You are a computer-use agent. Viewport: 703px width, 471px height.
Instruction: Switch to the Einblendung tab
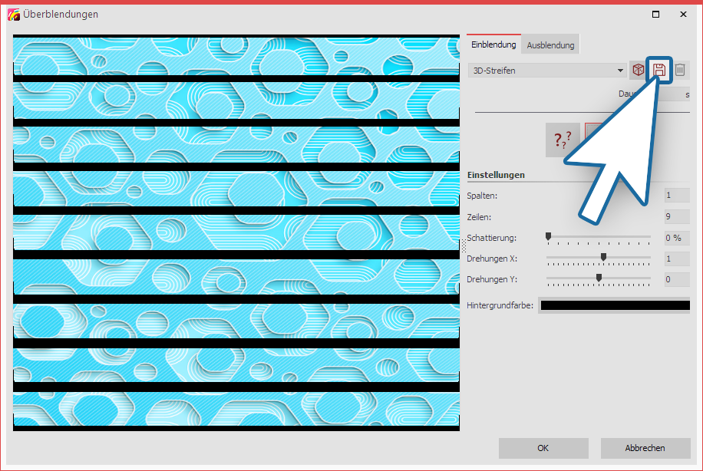coord(494,45)
